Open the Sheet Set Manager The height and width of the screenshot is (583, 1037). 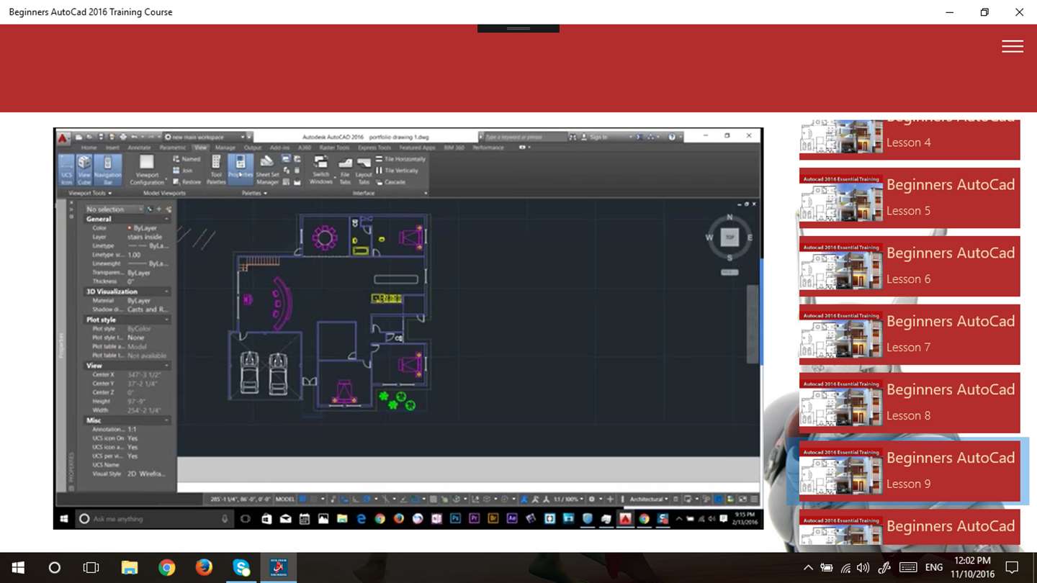tap(267, 171)
